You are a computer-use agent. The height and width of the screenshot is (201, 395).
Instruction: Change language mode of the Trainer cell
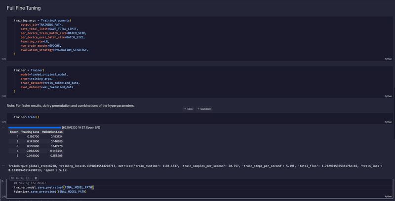388,96
